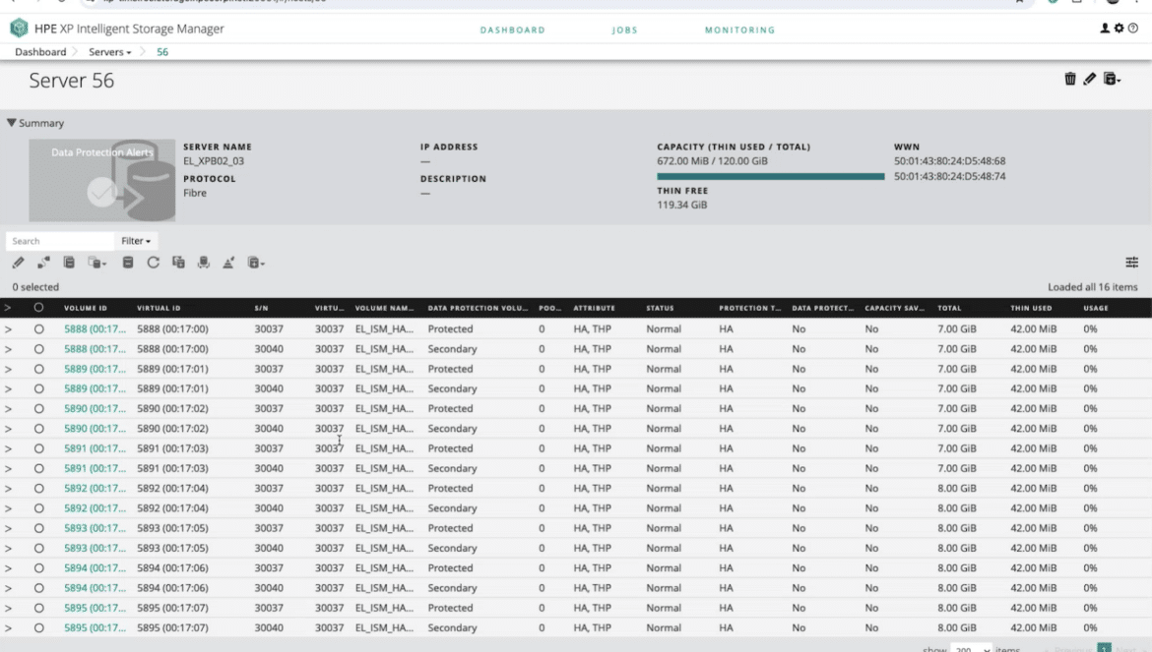
Task: Sort by THIN USED column header
Action: (x=1031, y=308)
